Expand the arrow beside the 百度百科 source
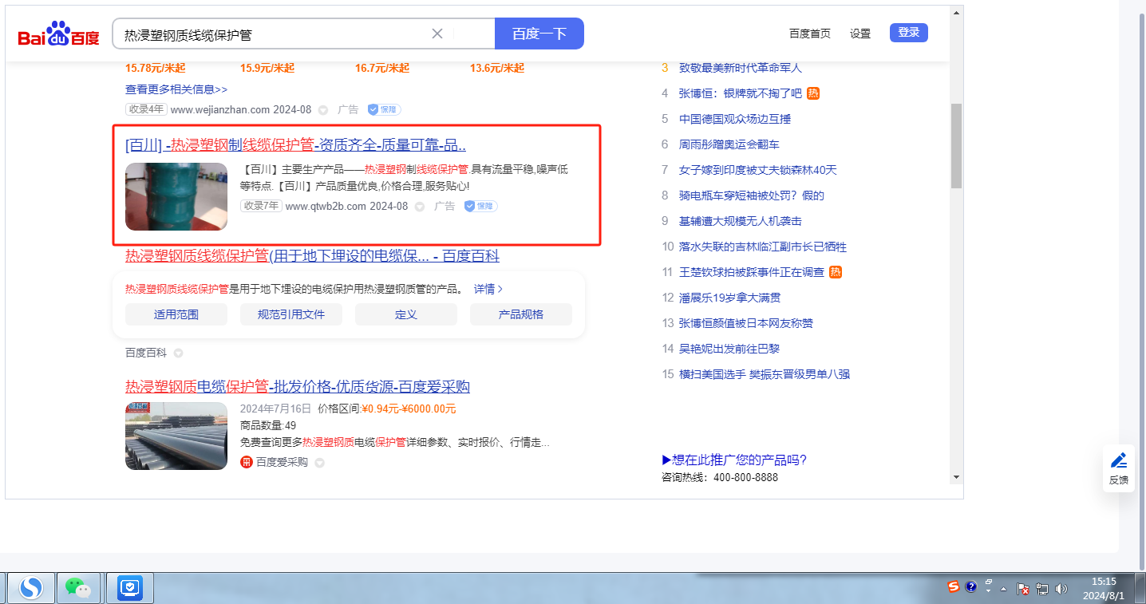 tap(179, 353)
